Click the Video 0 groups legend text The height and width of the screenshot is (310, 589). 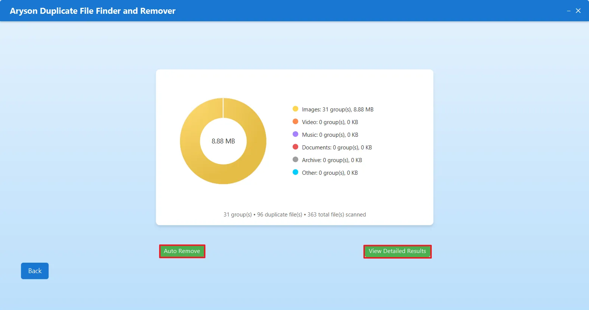[x=330, y=122]
